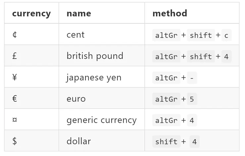
Task: Select the "cent" name cell
Action: pyautogui.click(x=75, y=35)
